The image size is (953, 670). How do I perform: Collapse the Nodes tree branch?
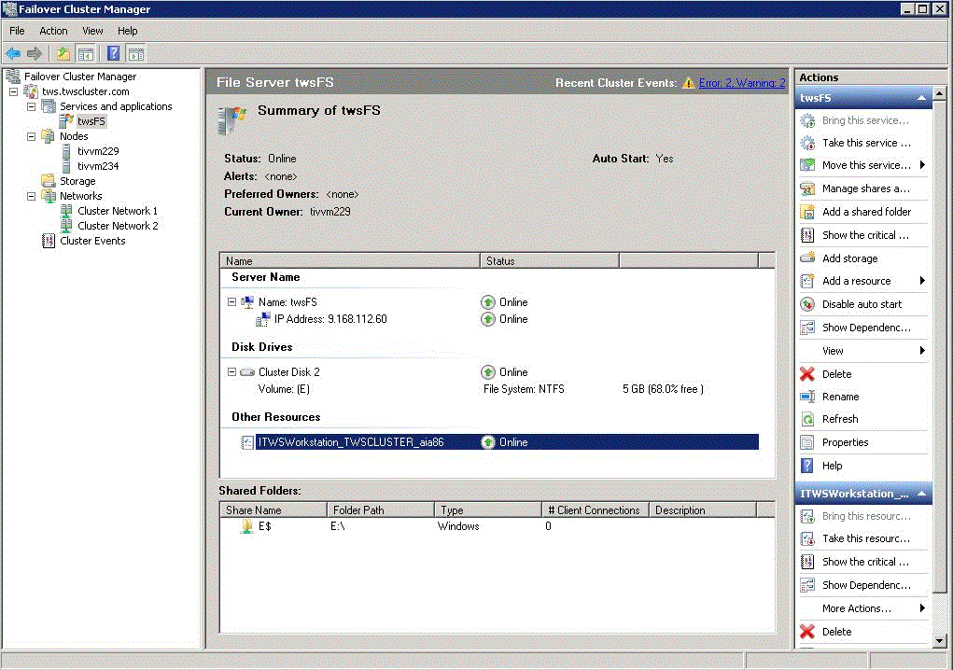32,136
